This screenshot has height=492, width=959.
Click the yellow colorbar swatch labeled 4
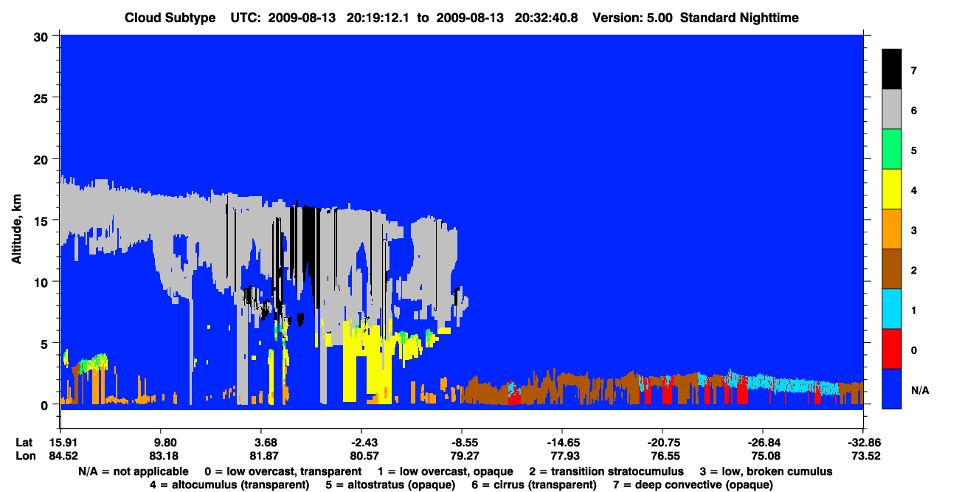pyautogui.click(x=892, y=190)
